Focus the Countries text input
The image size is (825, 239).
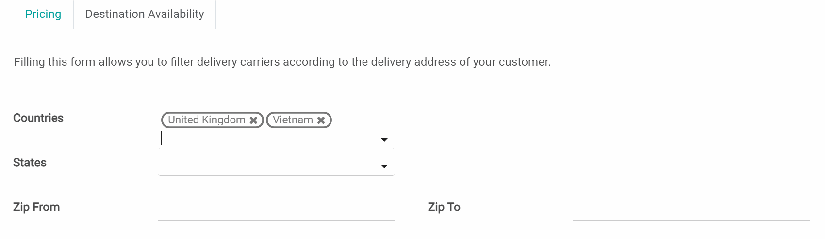[267, 139]
